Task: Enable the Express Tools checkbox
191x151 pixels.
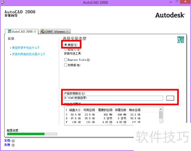Action: tap(66, 59)
